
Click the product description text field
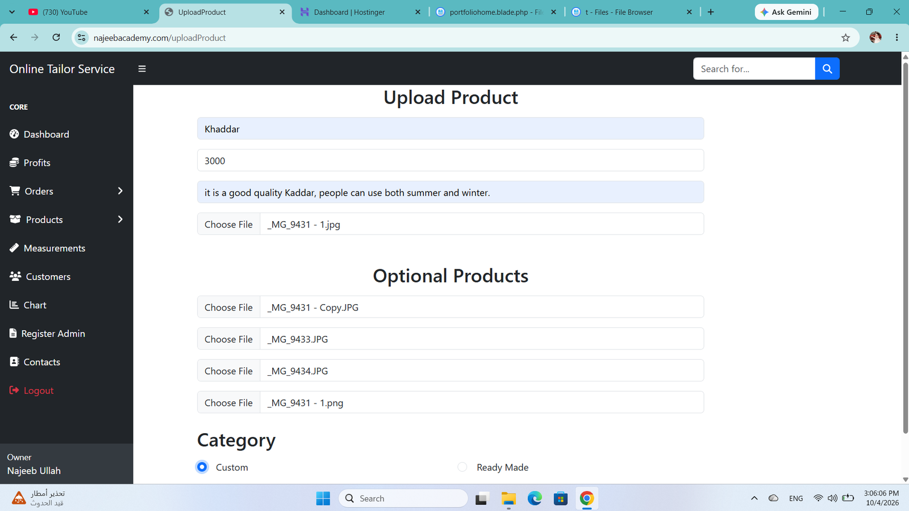click(x=451, y=192)
